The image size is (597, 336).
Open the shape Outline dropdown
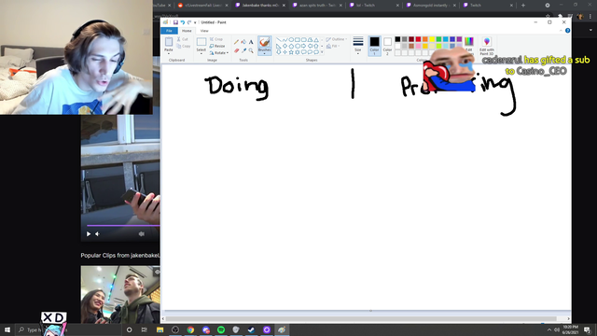click(336, 39)
